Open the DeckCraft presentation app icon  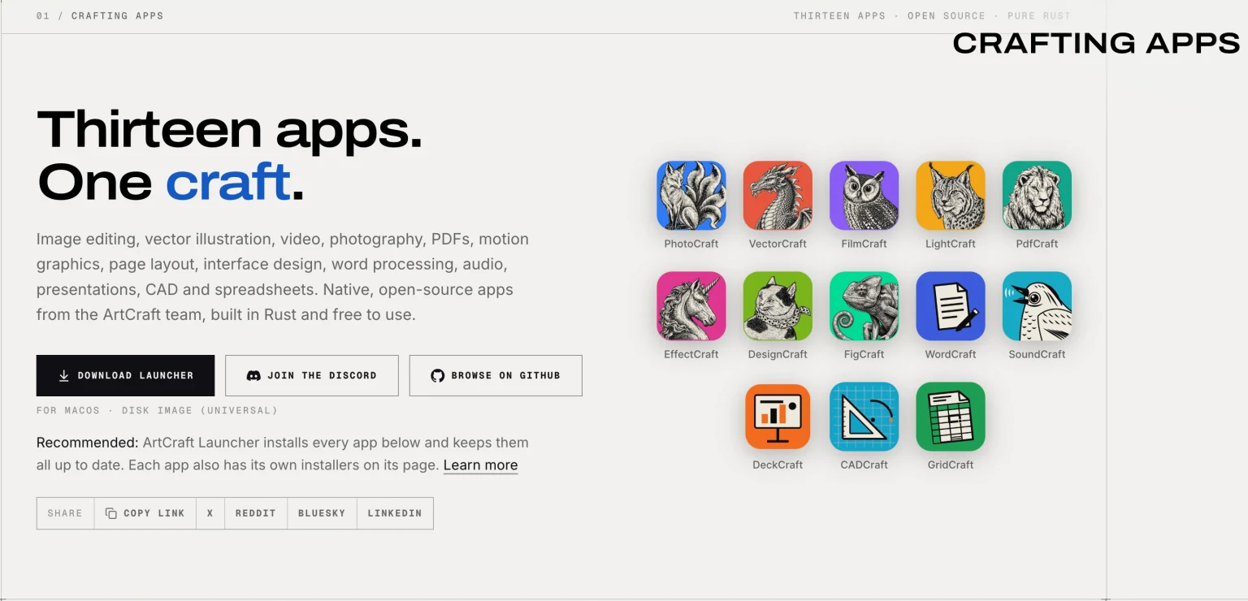tap(778, 417)
